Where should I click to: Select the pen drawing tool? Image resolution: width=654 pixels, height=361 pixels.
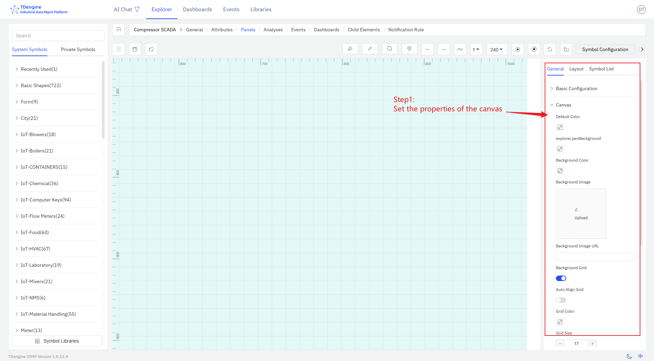[350, 49]
